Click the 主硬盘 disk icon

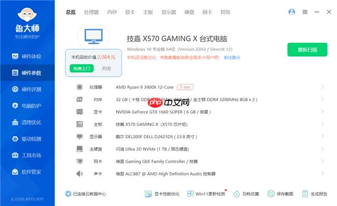tap(79, 149)
